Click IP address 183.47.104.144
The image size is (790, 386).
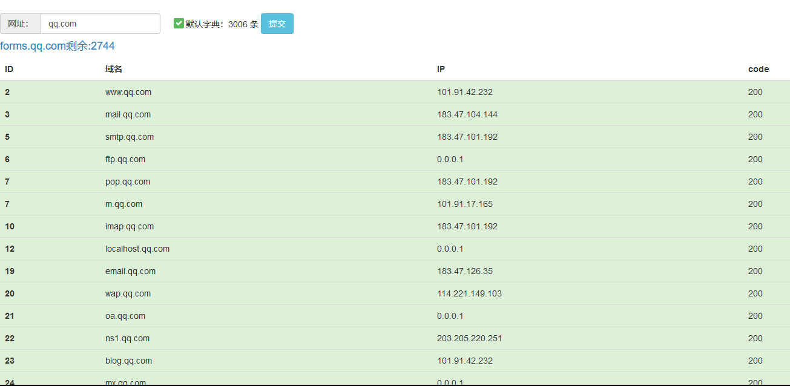[x=467, y=114]
